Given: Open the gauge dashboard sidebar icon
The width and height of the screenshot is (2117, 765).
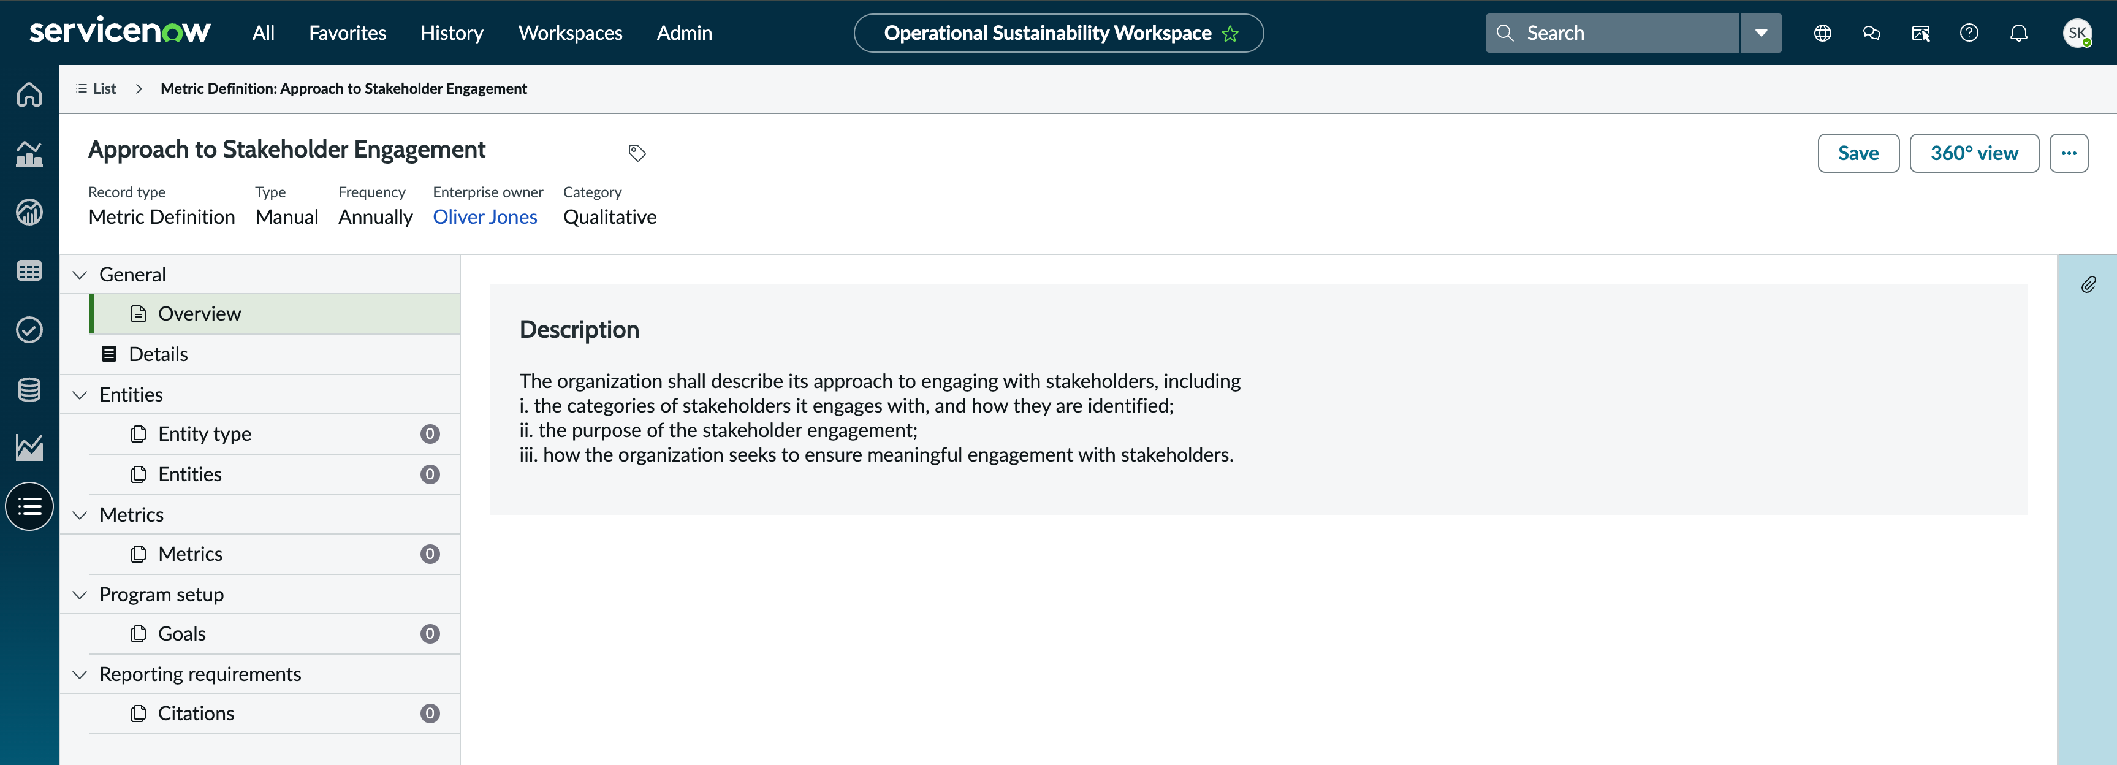Looking at the screenshot, I should 29,212.
